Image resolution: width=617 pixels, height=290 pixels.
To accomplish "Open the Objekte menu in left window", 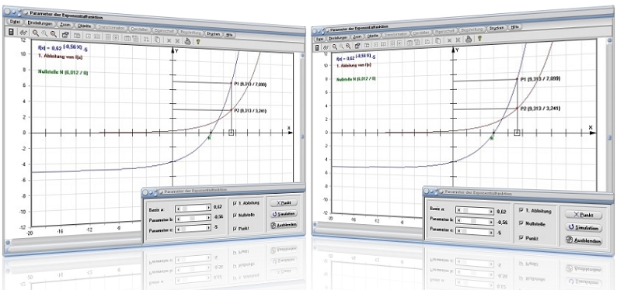I will pos(84,26).
